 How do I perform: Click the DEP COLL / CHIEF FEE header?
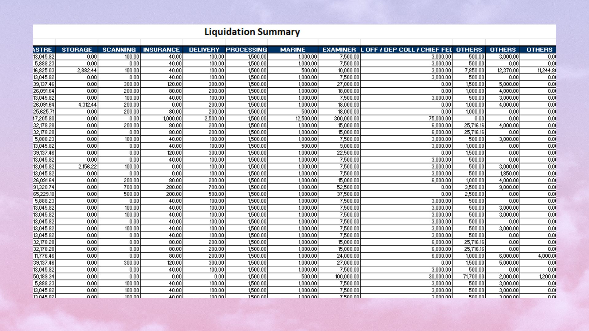click(x=406, y=50)
